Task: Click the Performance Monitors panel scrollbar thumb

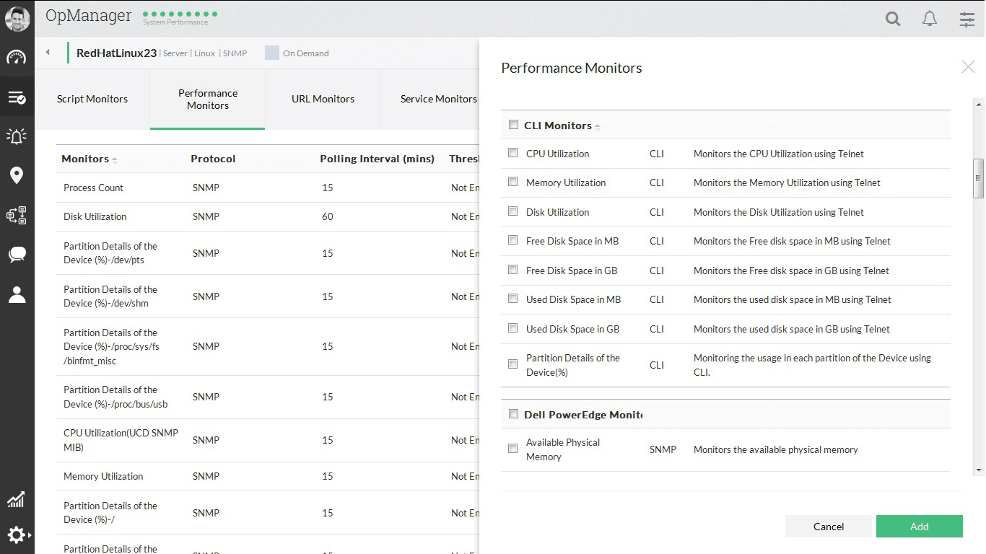Action: coord(979,177)
